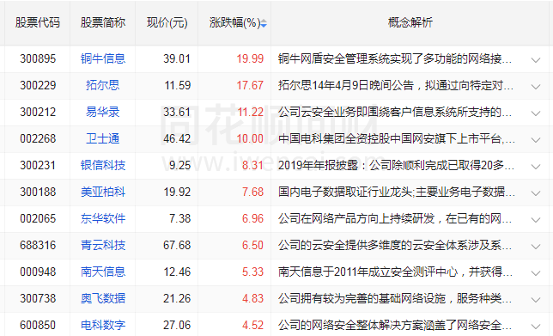The height and width of the screenshot is (336, 553).
Task: Open stock link 银信科技
Action: click(x=103, y=165)
